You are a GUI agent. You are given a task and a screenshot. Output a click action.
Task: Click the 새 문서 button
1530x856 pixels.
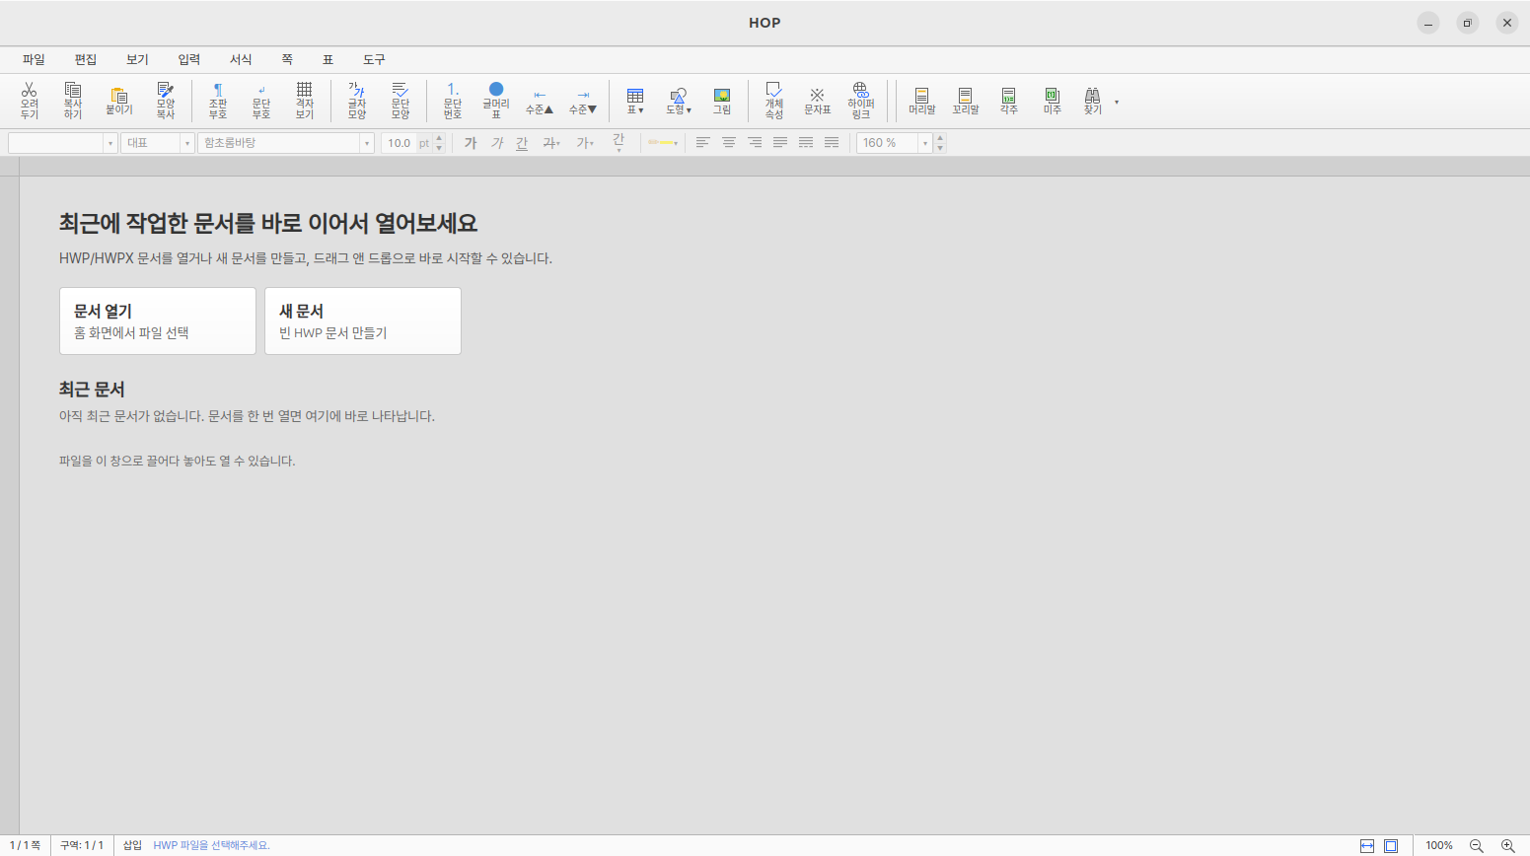point(363,321)
